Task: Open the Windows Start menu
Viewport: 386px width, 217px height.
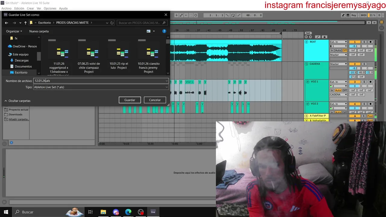Action: pyautogui.click(x=6, y=212)
